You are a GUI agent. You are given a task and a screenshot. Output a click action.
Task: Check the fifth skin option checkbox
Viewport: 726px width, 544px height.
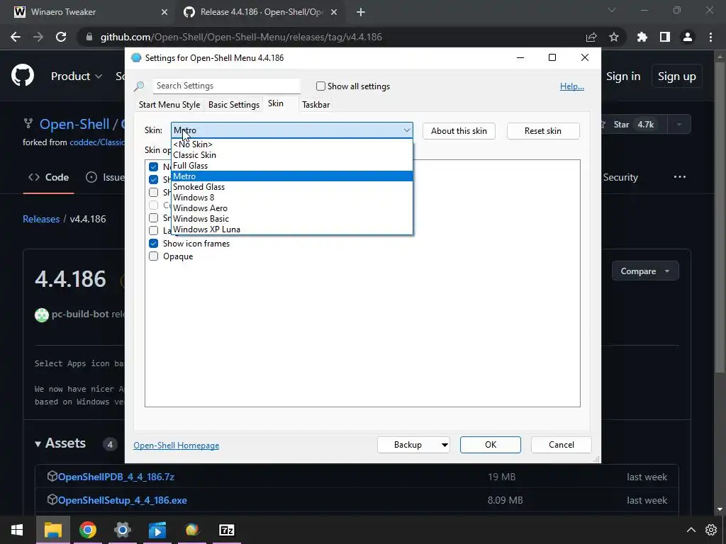coord(153,217)
